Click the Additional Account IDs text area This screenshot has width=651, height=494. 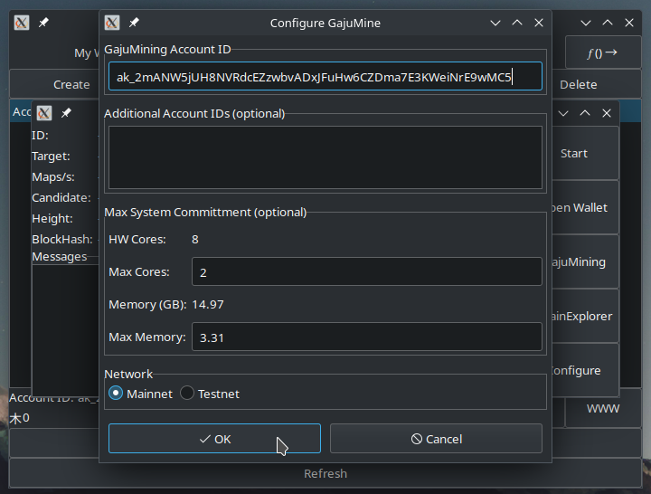325,157
